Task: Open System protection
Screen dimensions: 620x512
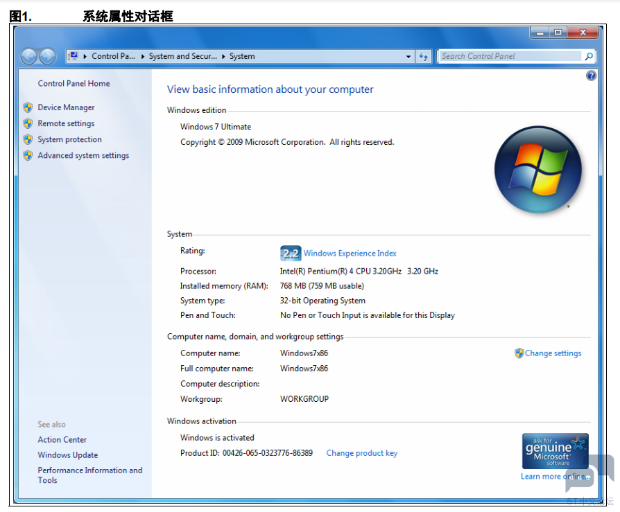Action: pos(69,139)
